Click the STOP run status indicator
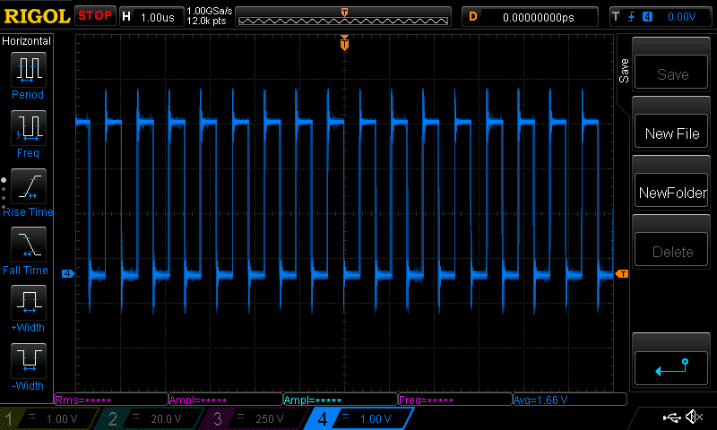 [95, 16]
